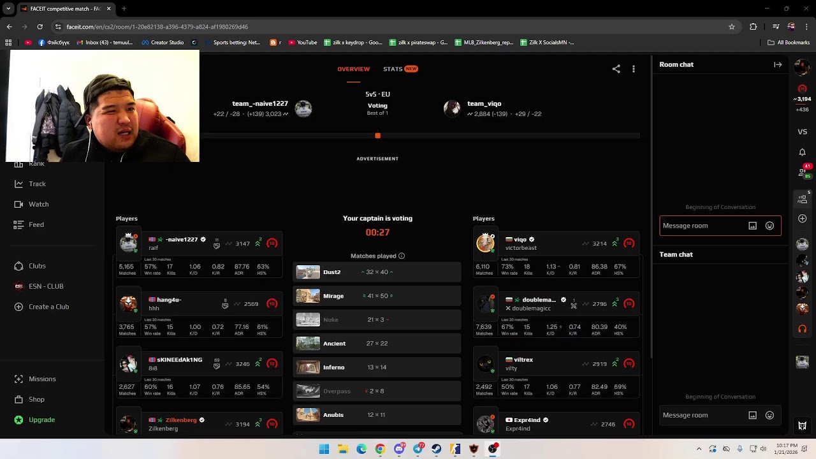Screen dimensions: 816x459
Task: Open sKINEEdAk1NG player profile
Action: (179, 360)
